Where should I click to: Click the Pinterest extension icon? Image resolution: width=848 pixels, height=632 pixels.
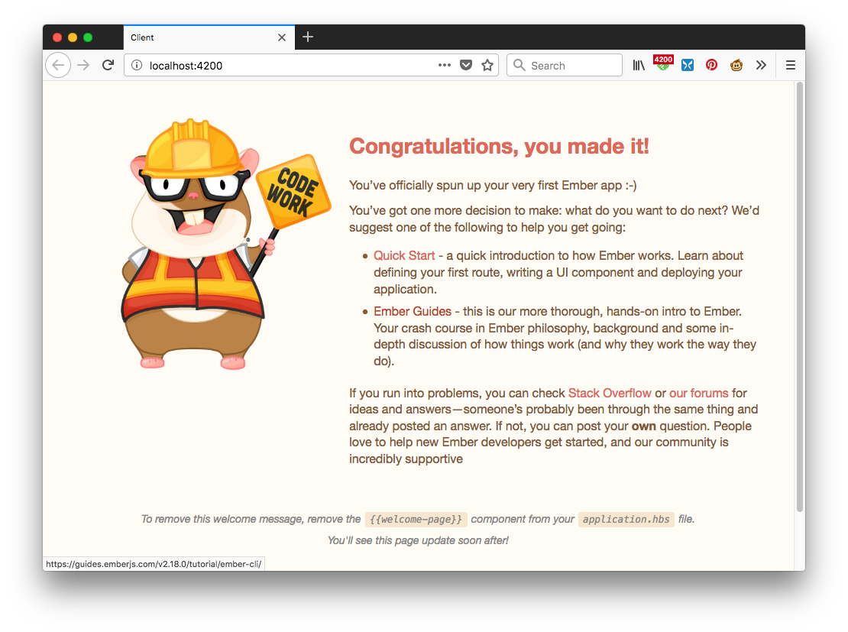711,65
